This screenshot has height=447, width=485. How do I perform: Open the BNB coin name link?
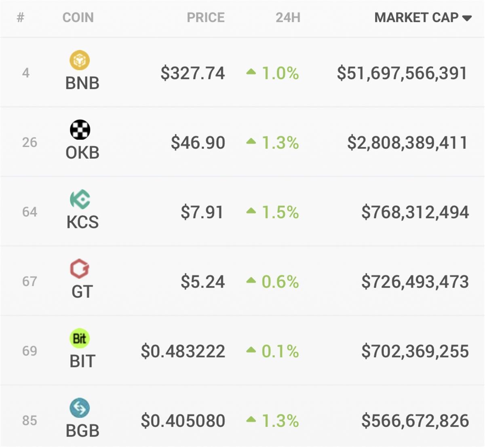pos(82,83)
